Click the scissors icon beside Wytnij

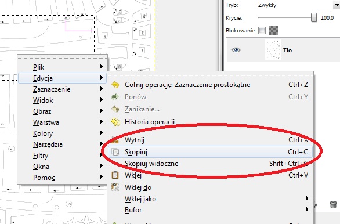[115, 140]
